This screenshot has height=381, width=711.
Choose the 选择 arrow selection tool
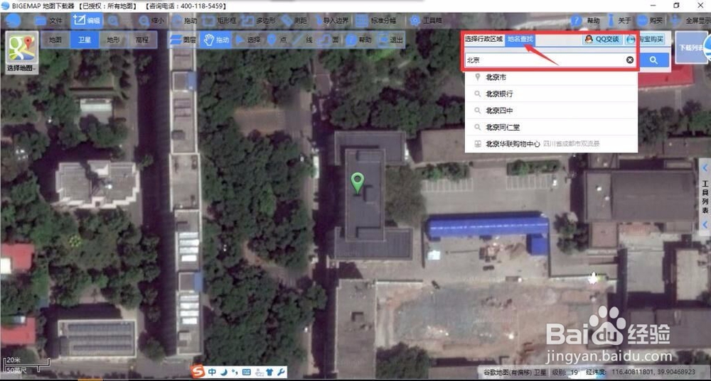[x=248, y=40]
